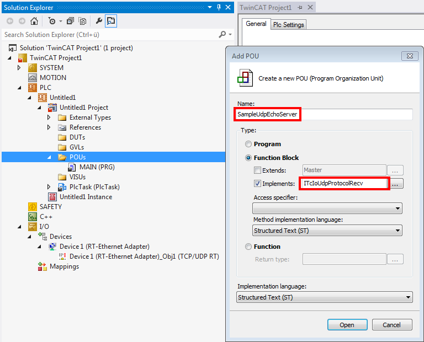
Task: Click the Device 1 RT-Ethernet Adapter icon
Action: (52, 247)
